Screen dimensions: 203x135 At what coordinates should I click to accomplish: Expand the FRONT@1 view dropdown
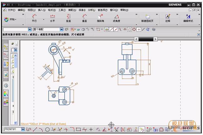coord(23,129)
